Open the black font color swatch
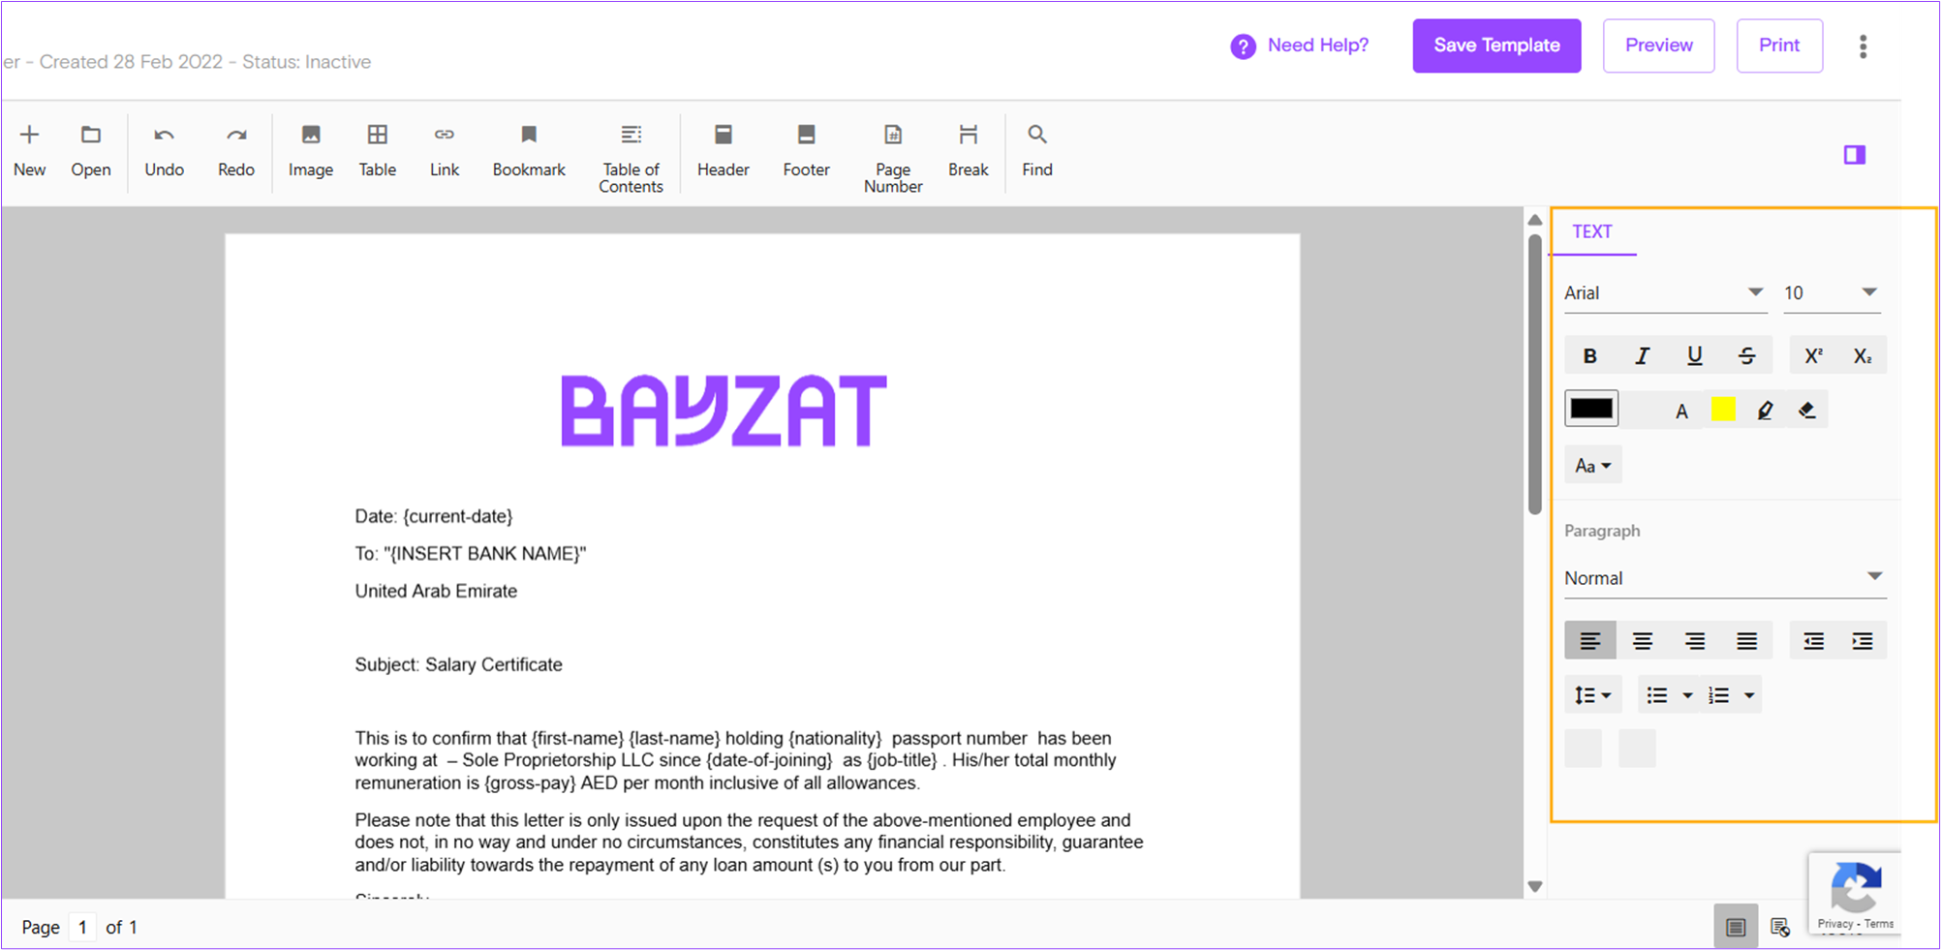This screenshot has height=950, width=1941. coord(1591,409)
